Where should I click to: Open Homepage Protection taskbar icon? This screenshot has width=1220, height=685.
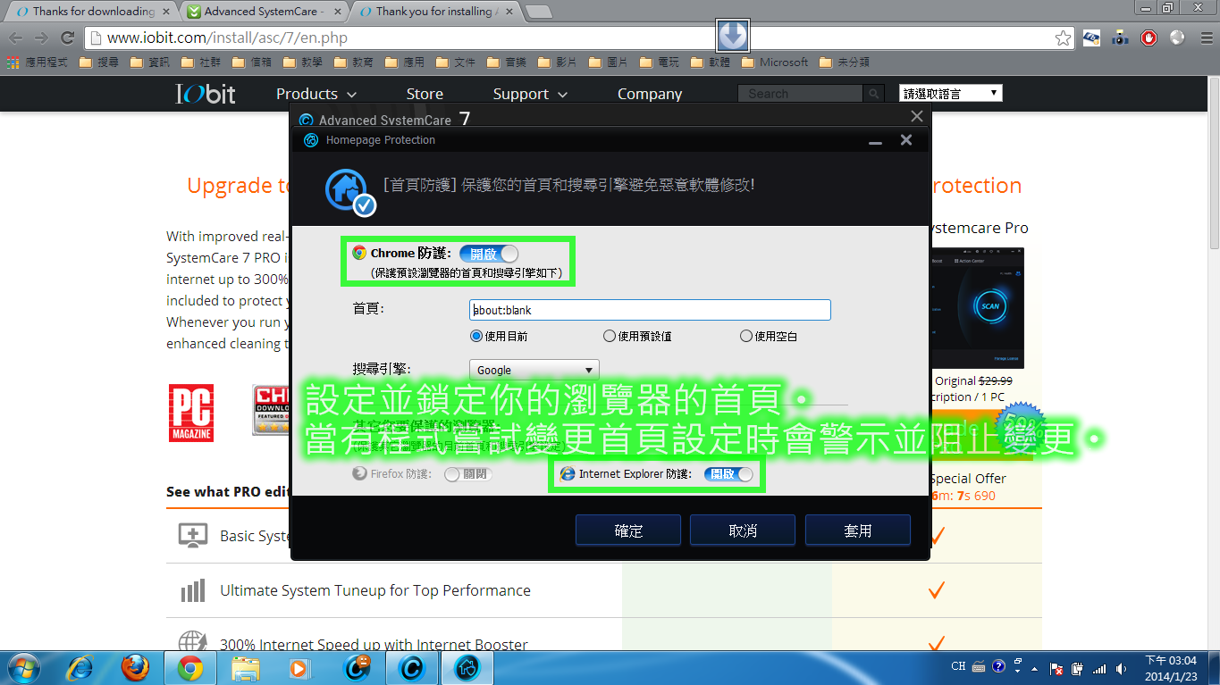pyautogui.click(x=467, y=667)
